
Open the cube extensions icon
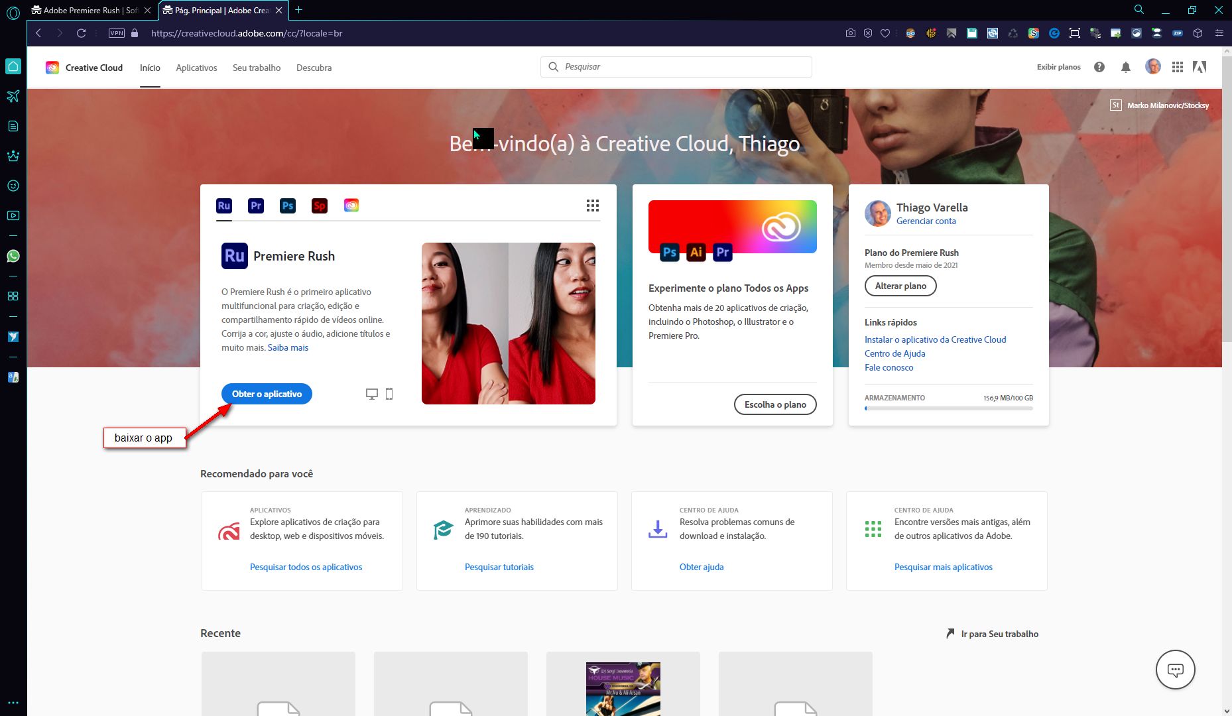pos(1198,33)
